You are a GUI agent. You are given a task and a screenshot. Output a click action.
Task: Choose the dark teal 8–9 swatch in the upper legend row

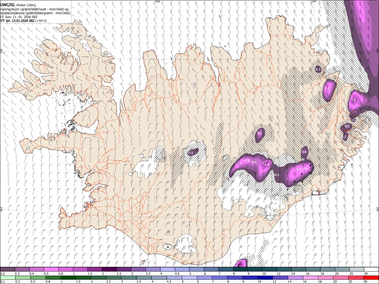tap(240, 270)
